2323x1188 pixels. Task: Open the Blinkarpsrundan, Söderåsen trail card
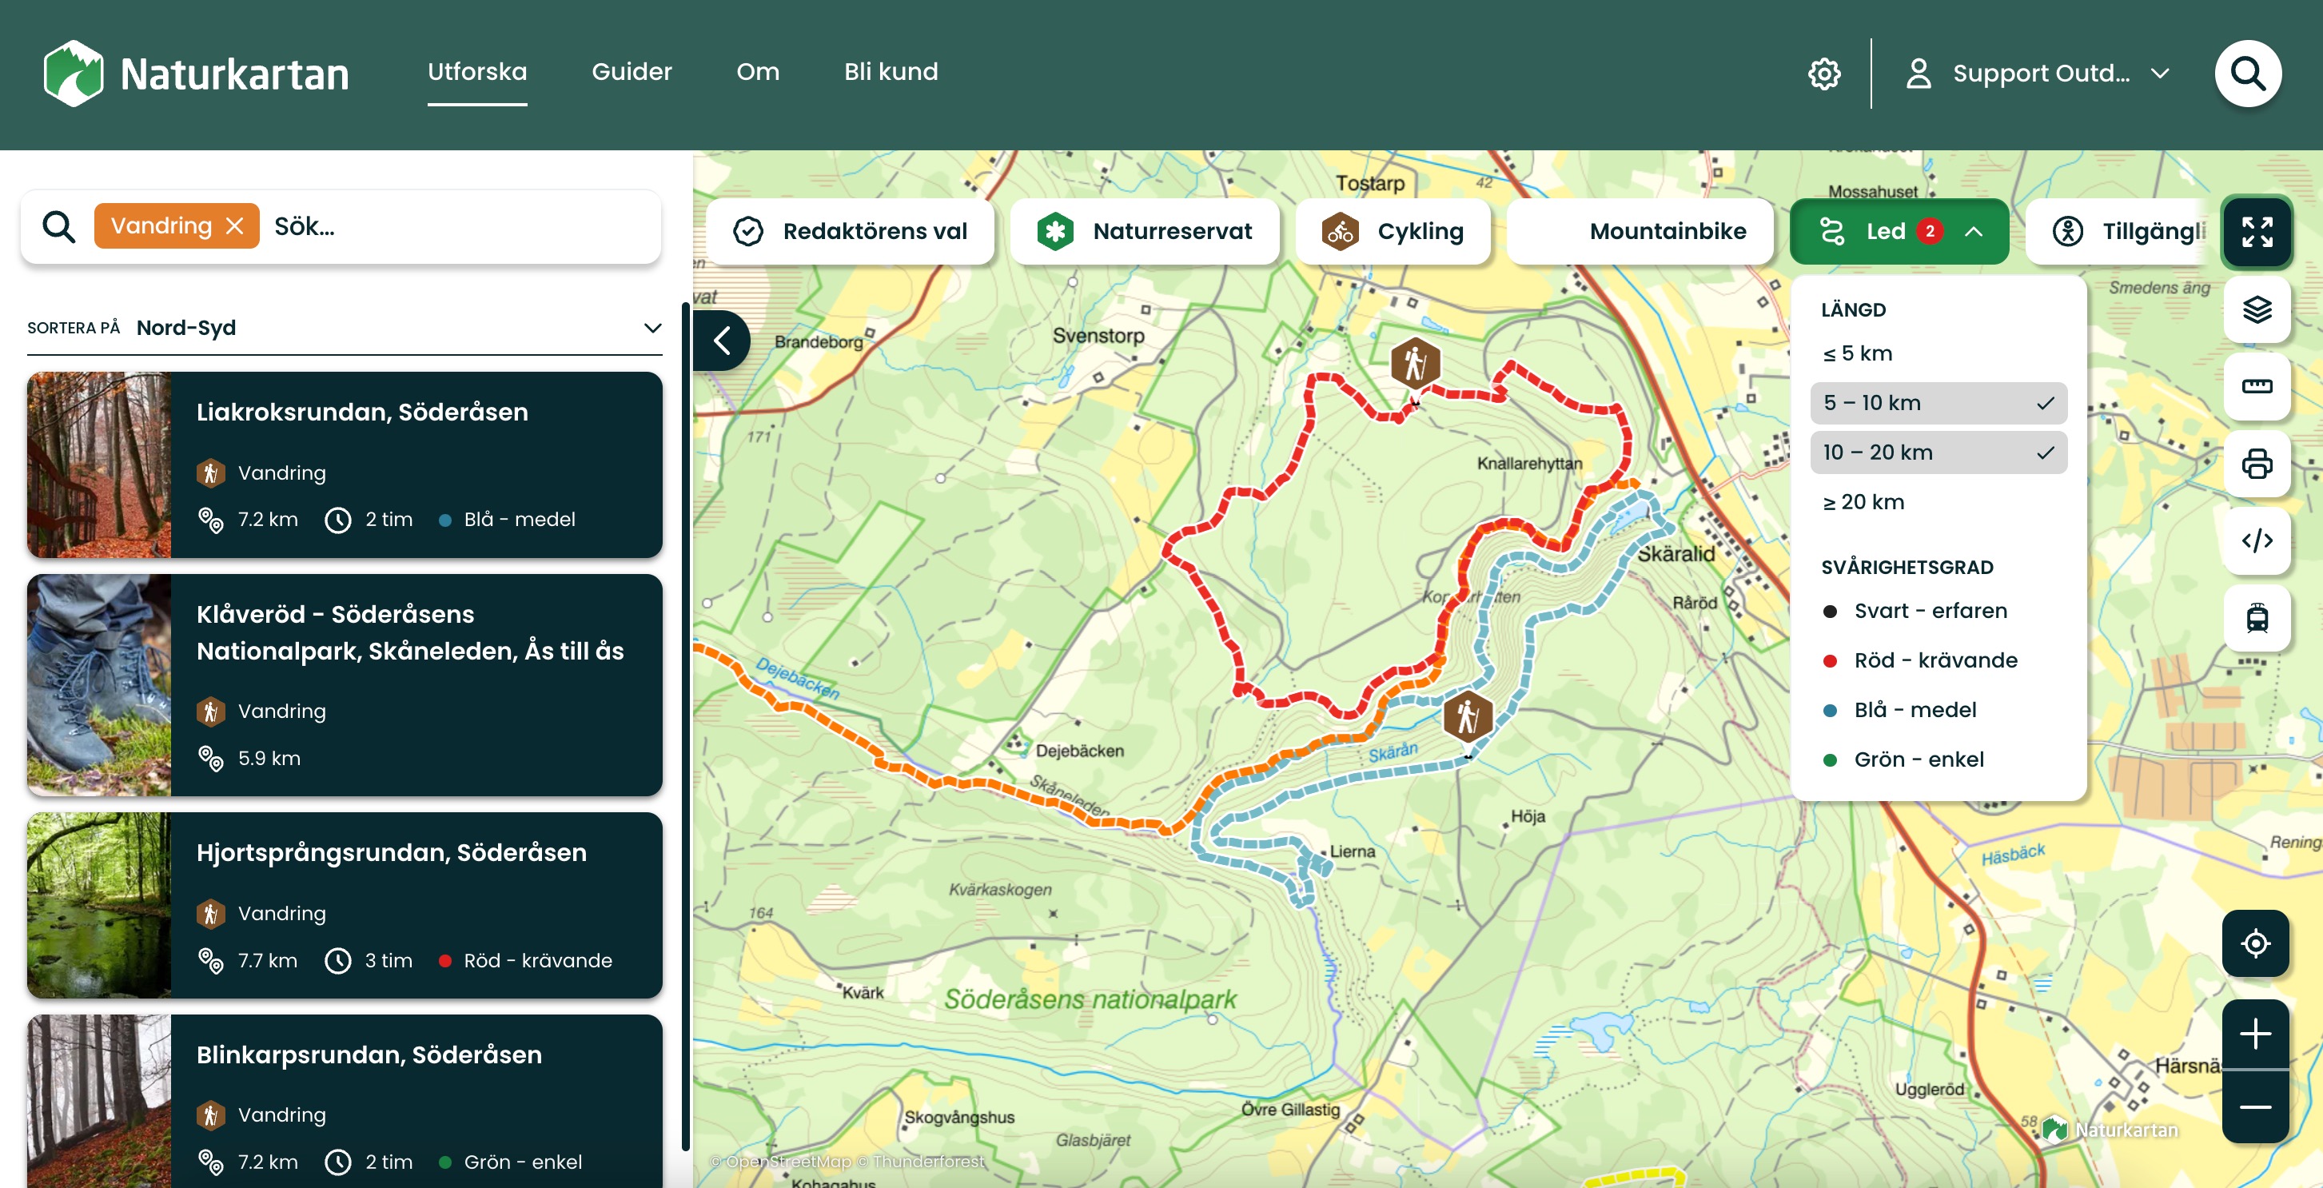(345, 1102)
